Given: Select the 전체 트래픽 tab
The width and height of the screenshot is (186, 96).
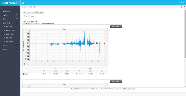Looking at the screenshot, I should pos(33,7).
